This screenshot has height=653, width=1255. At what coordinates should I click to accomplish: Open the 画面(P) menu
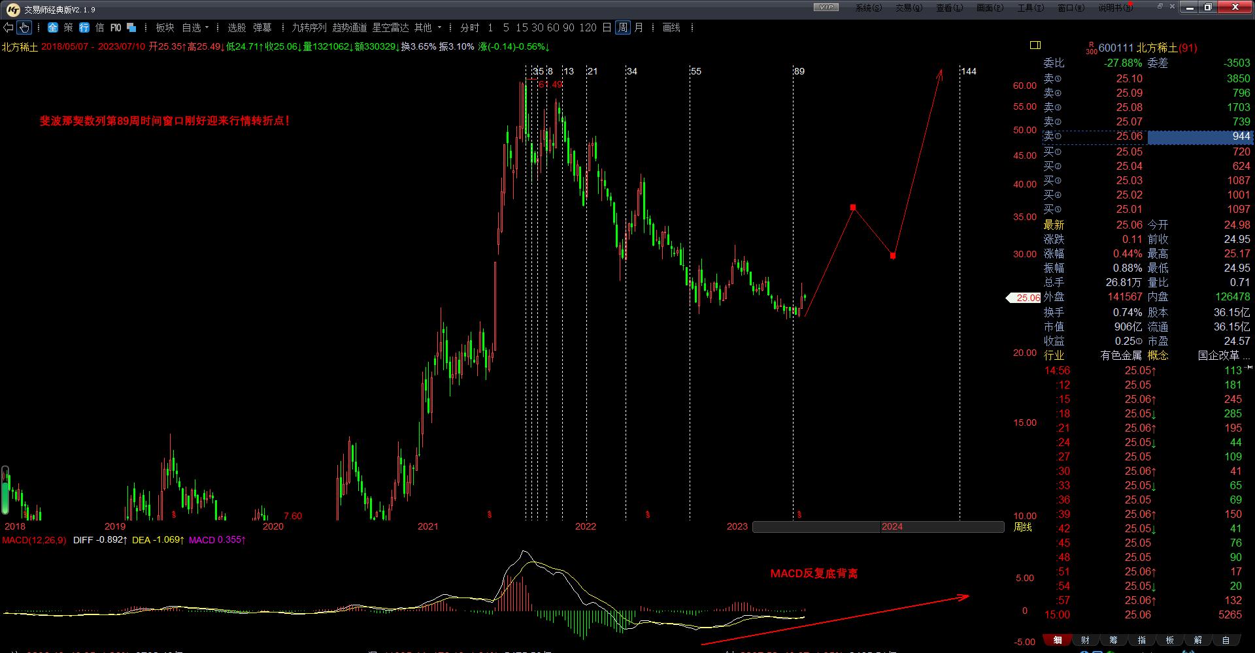990,8
